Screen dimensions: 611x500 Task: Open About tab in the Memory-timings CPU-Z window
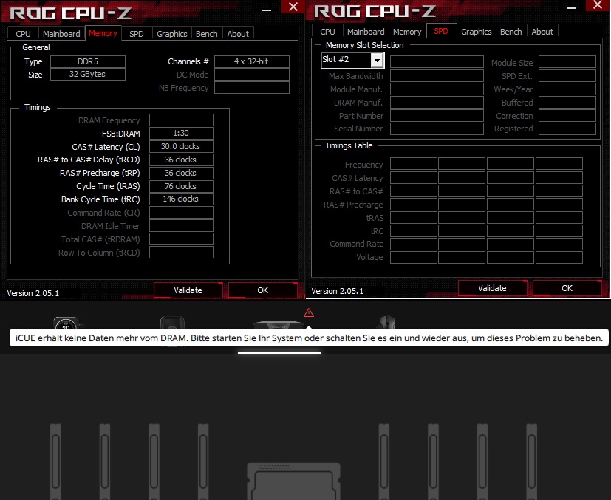(x=238, y=34)
